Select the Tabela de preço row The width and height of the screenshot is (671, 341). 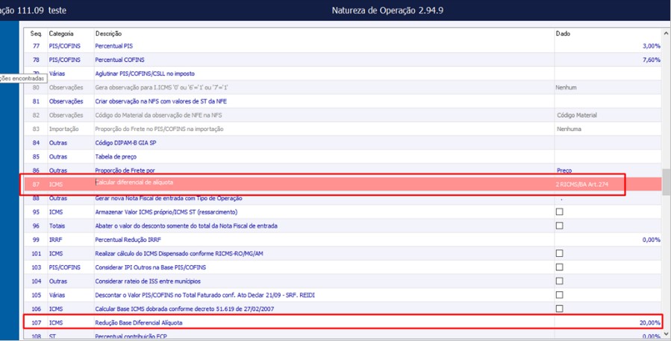[x=343, y=156]
